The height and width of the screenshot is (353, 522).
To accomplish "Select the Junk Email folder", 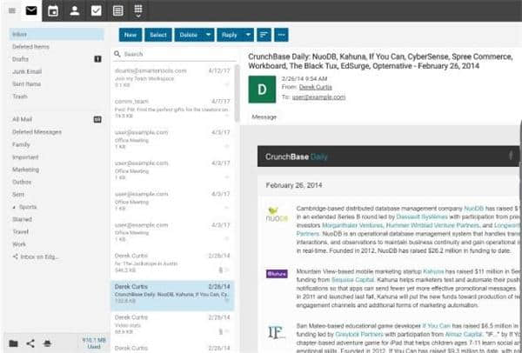I will pos(28,70).
